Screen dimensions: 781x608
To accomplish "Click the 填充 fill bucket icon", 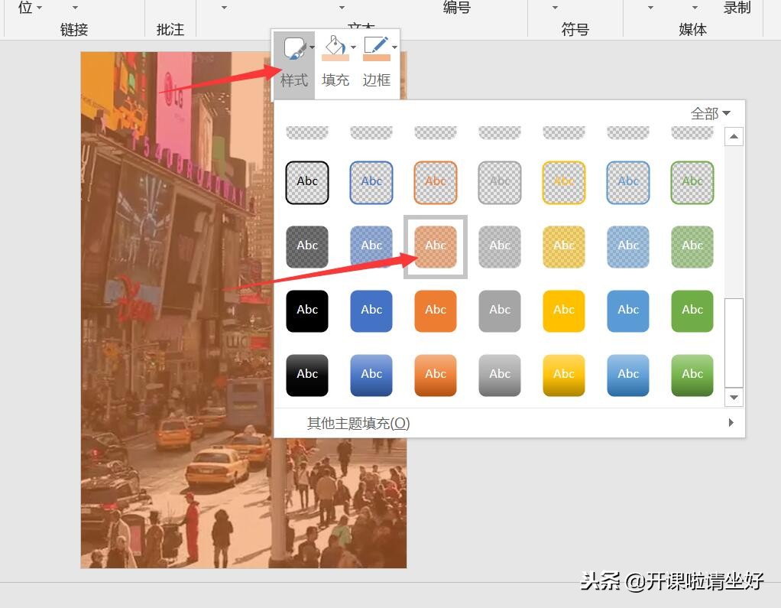I will [x=335, y=49].
